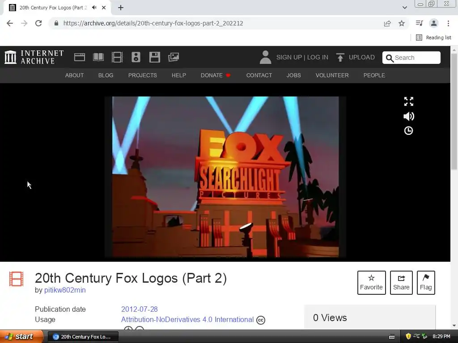
Task: Click the film media type icon by the title
Action: [17, 279]
